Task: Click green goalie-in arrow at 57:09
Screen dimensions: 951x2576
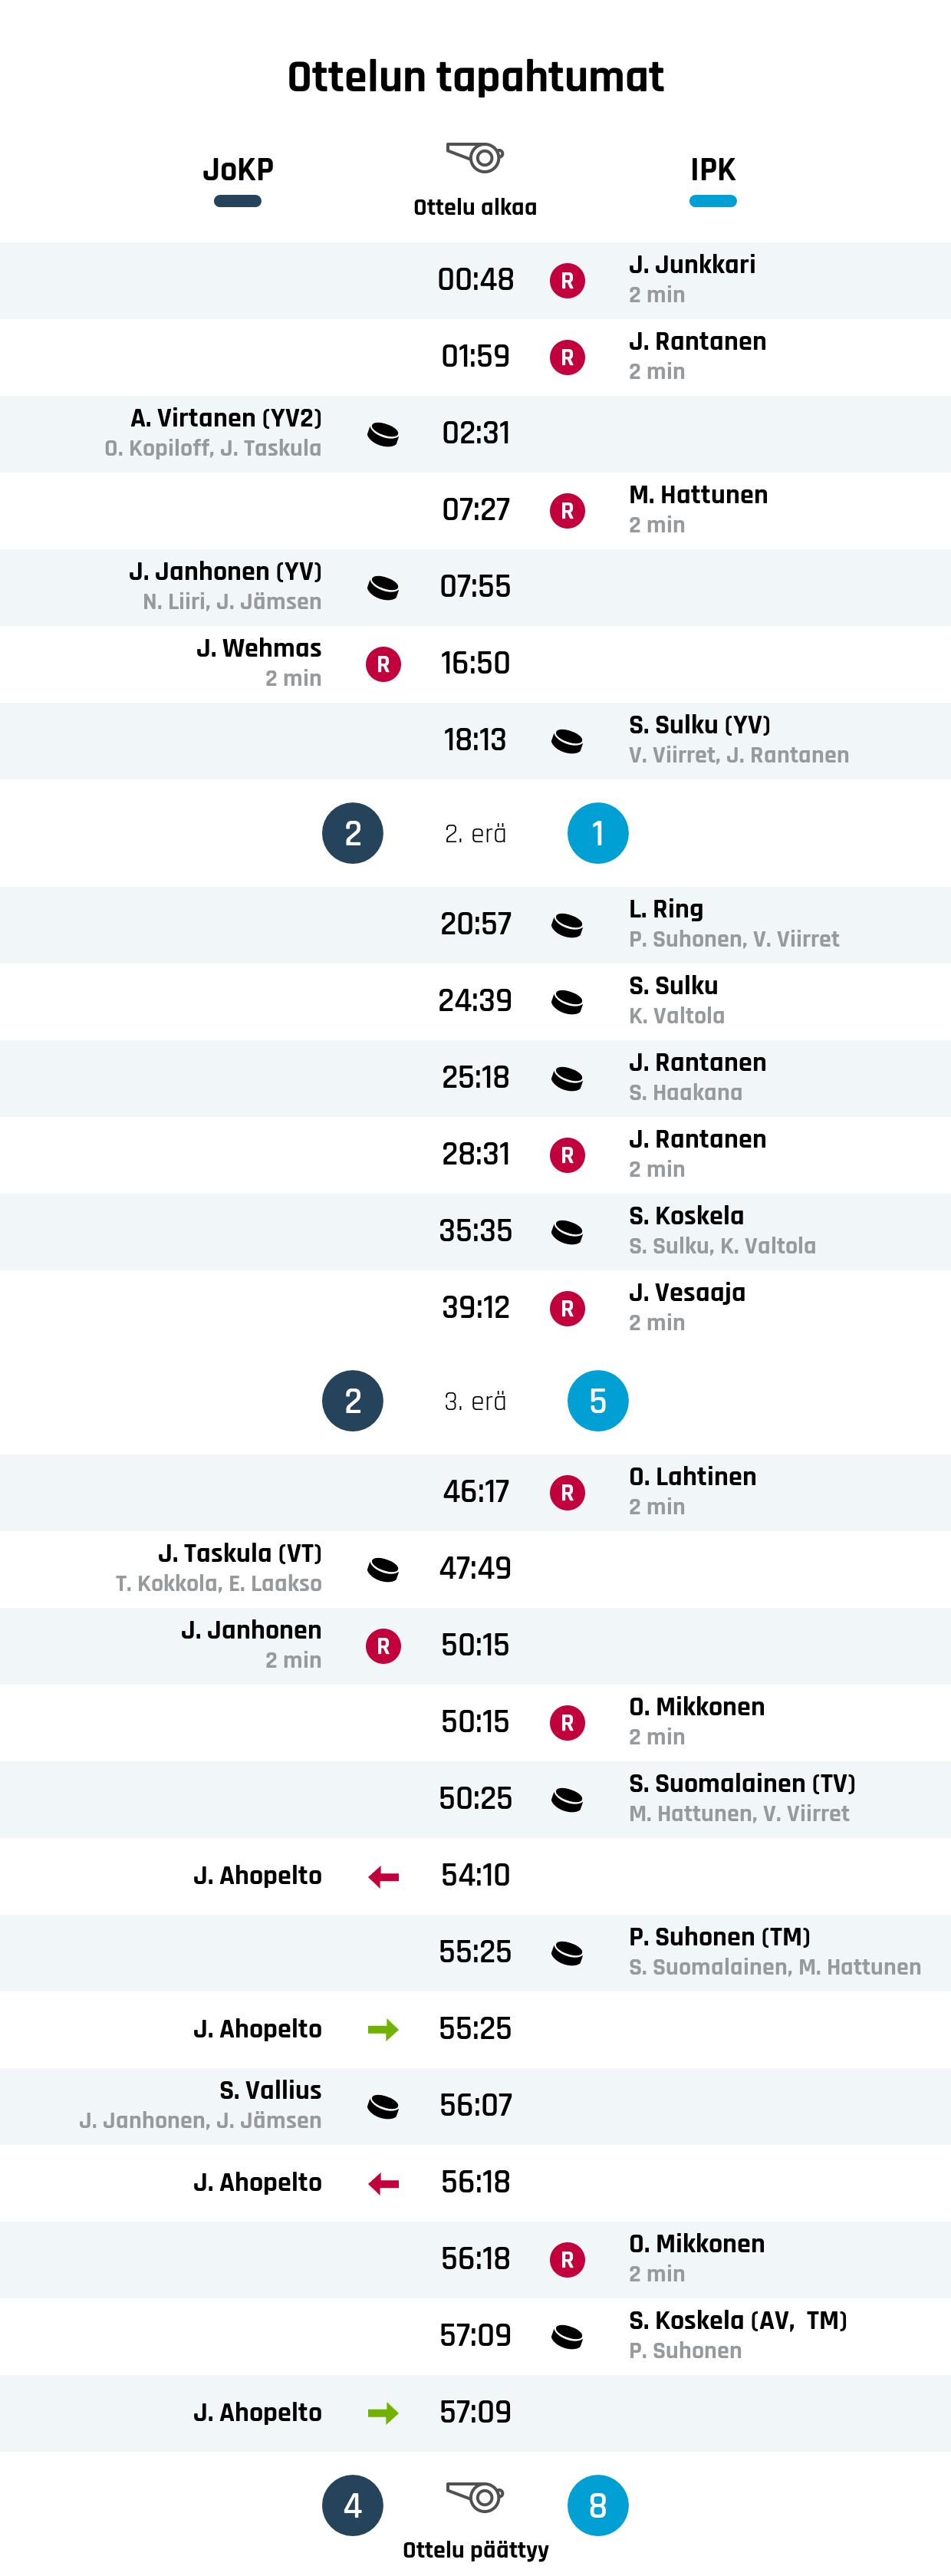Action: (x=383, y=2413)
